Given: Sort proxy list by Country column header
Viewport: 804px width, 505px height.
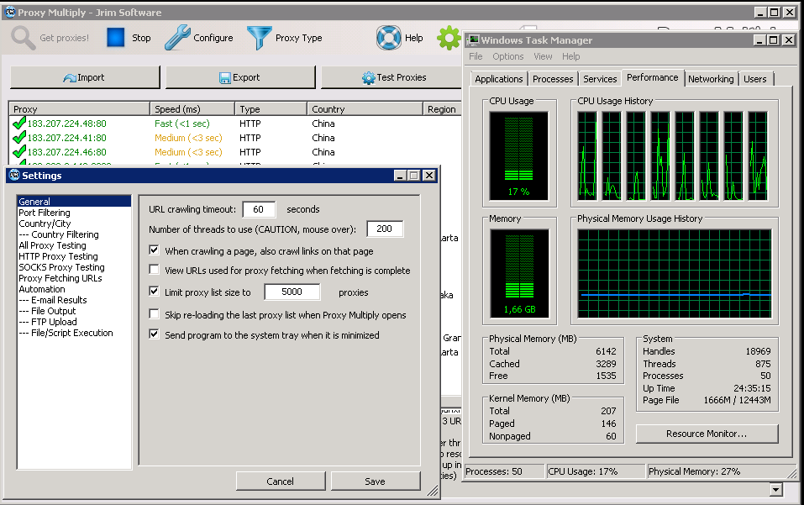Looking at the screenshot, I should tap(365, 108).
